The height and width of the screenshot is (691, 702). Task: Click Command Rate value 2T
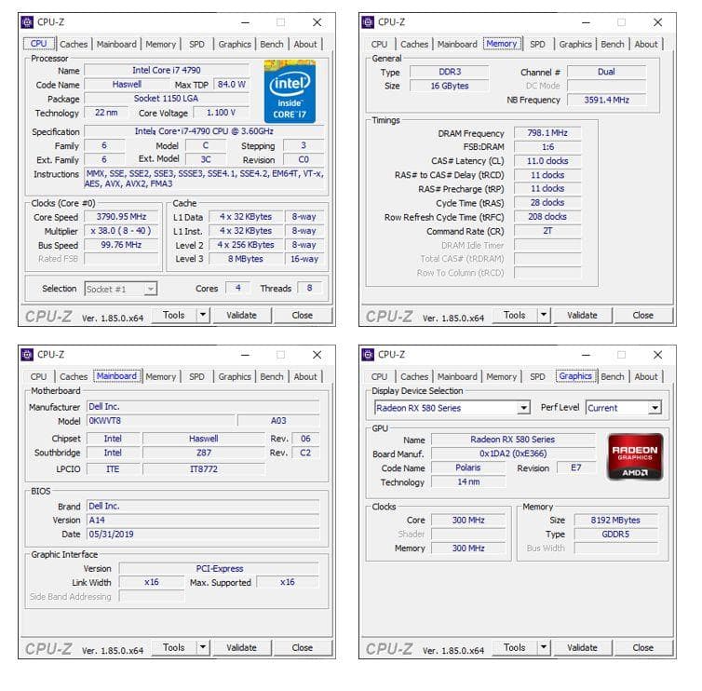point(547,231)
